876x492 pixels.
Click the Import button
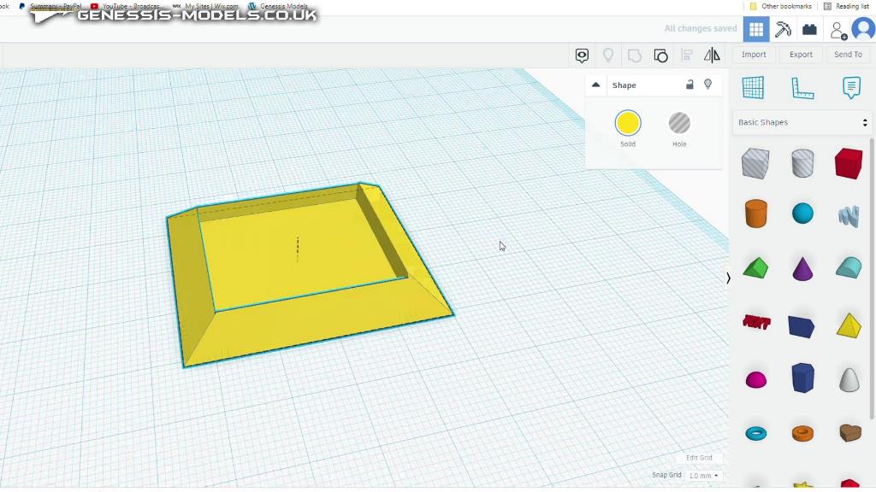(754, 54)
